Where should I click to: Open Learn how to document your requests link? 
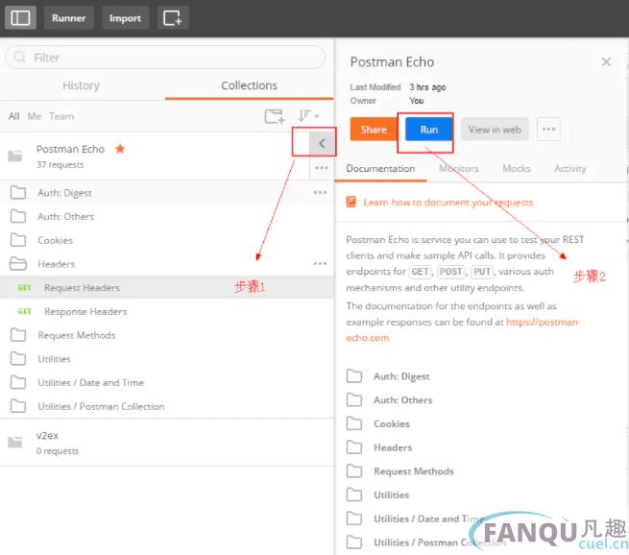pyautogui.click(x=448, y=203)
